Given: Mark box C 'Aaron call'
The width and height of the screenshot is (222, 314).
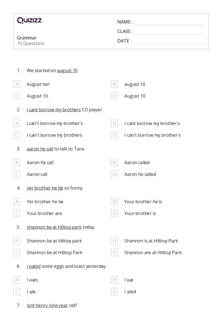Looking at the screenshot, I should pos(17,174).
